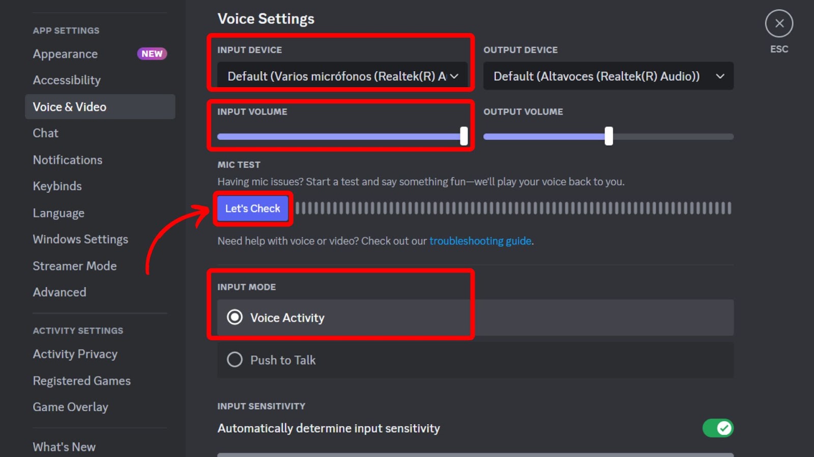Click the Output Volume slider handle
This screenshot has width=814, height=457.
pos(608,136)
